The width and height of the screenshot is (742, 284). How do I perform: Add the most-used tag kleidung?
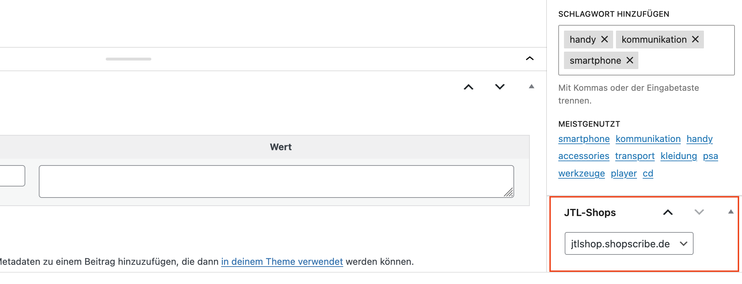click(679, 156)
